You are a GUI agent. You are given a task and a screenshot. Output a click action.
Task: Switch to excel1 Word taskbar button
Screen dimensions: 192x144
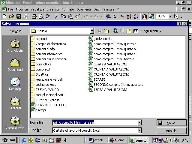tap(97, 140)
